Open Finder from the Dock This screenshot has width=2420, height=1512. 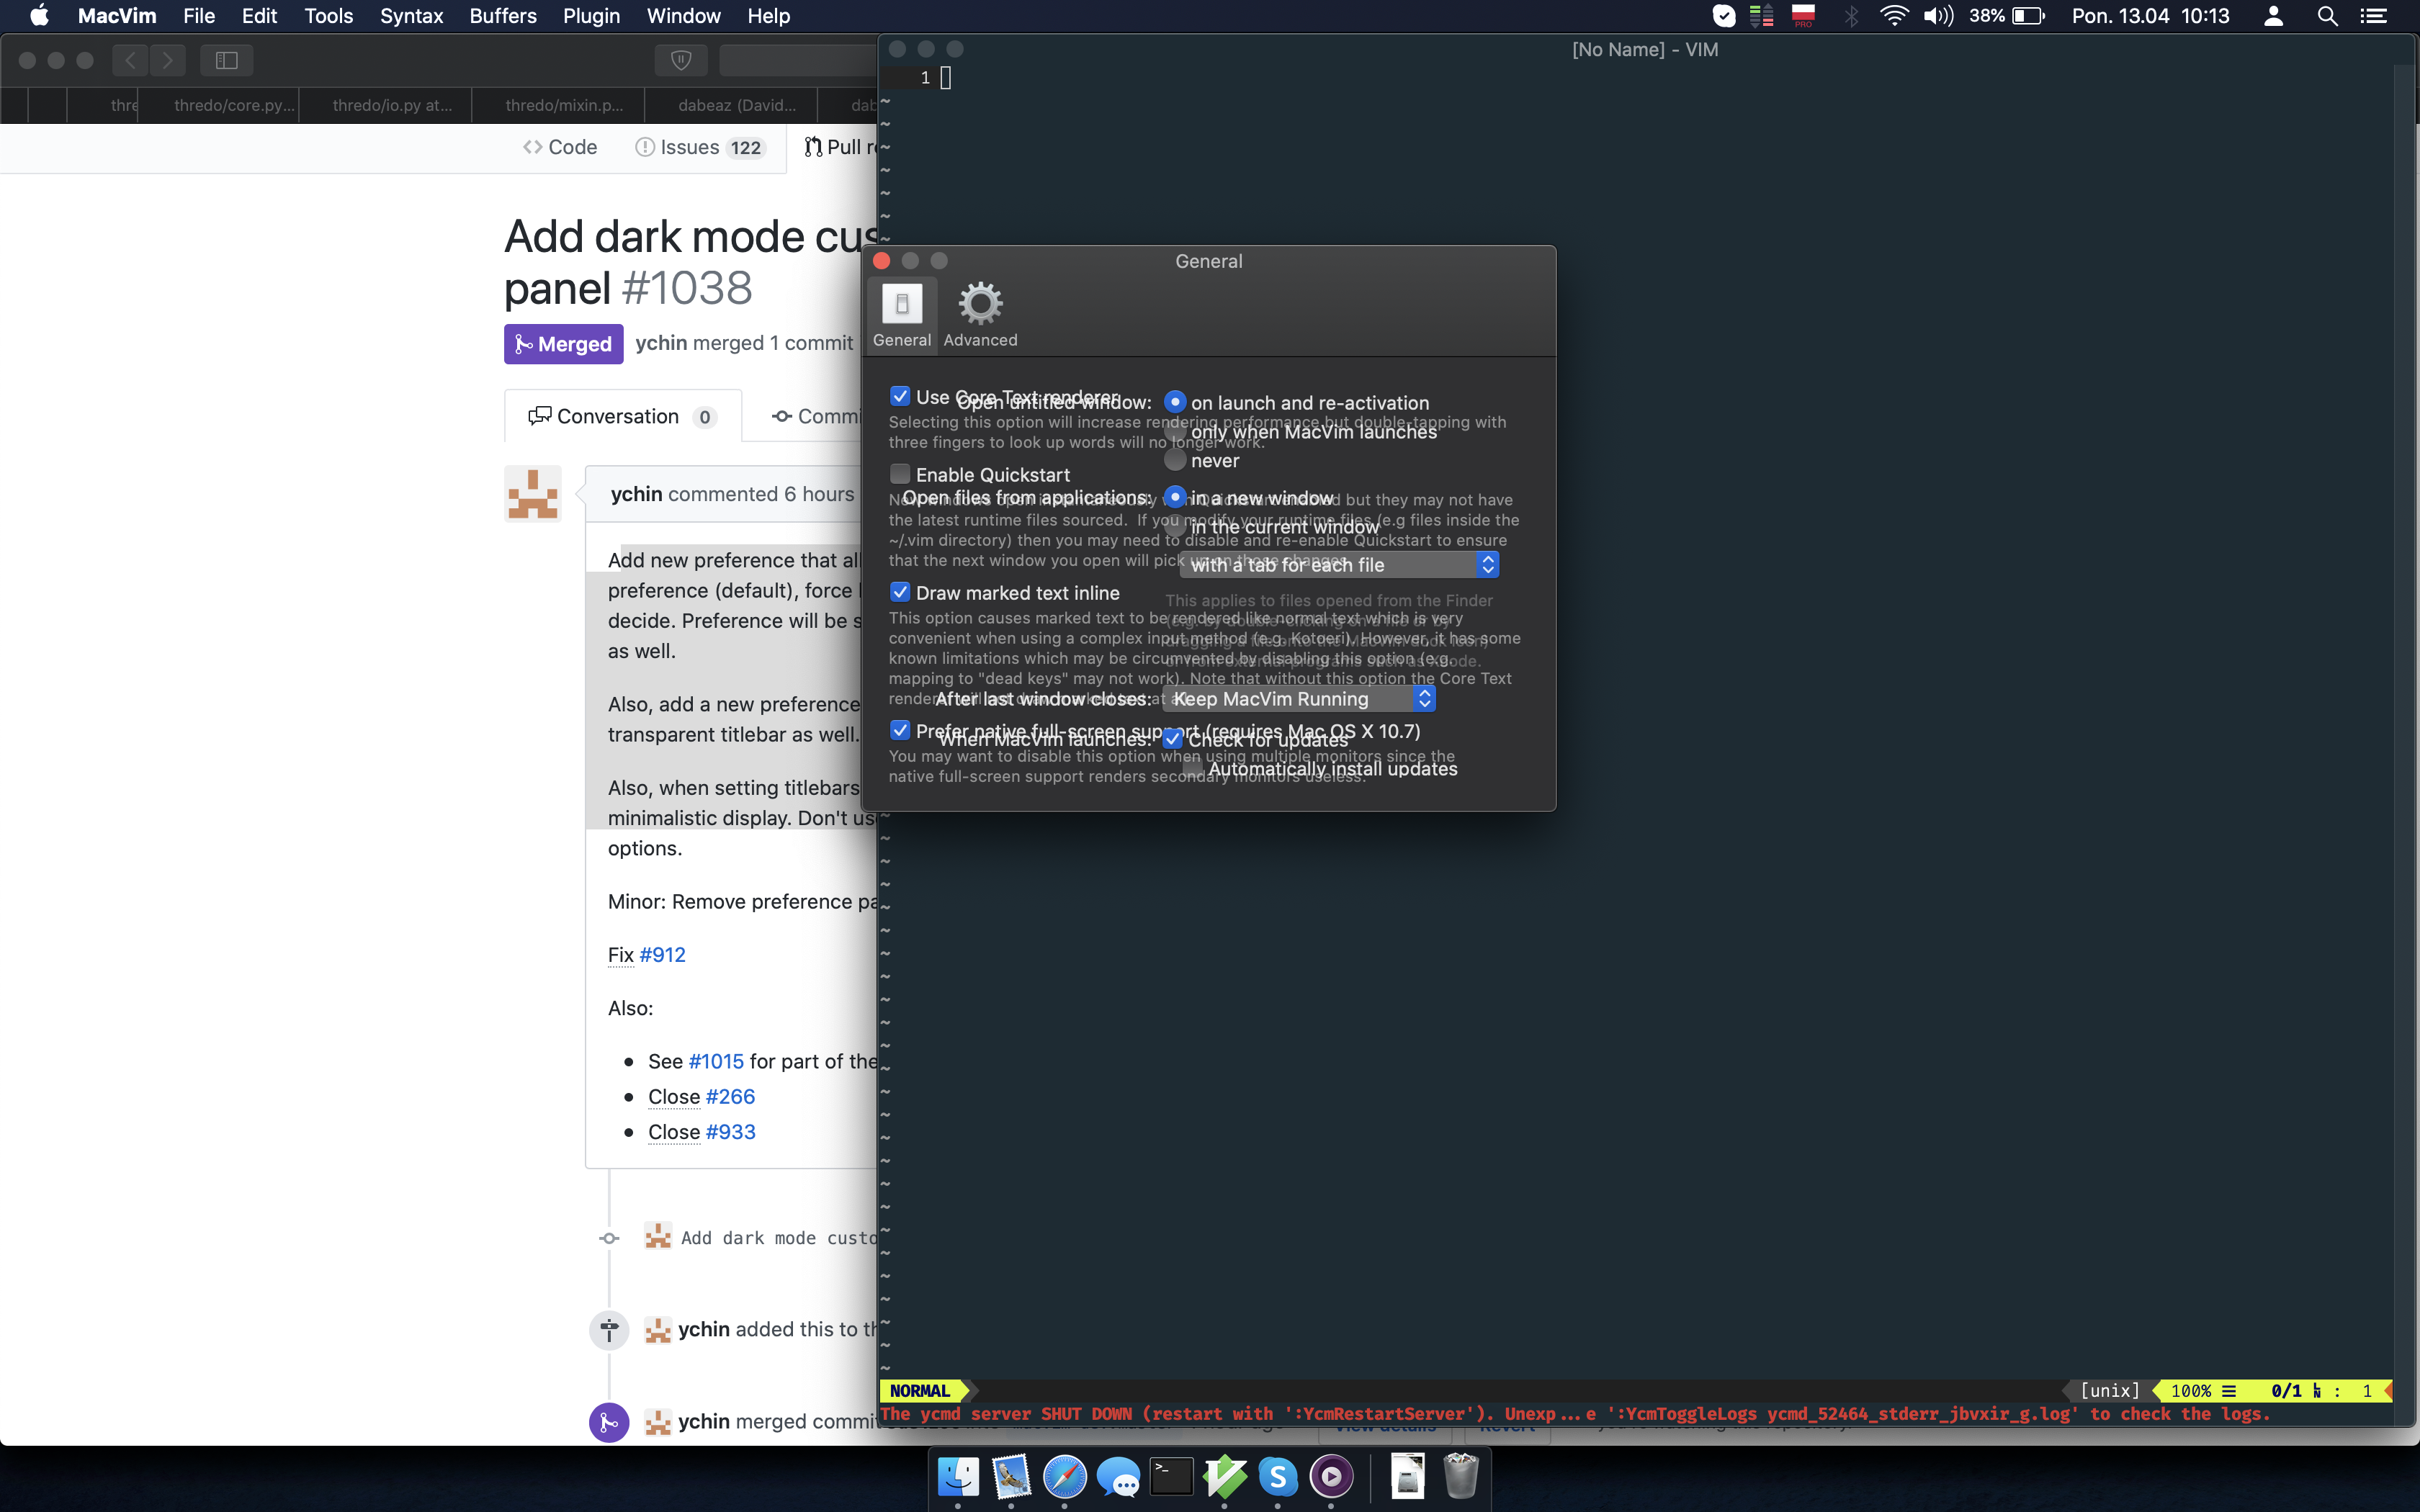[958, 1475]
